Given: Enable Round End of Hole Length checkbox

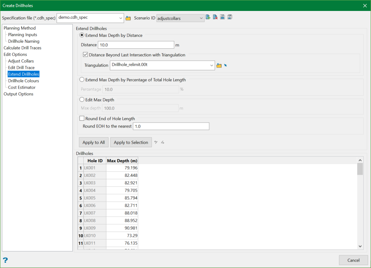Looking at the screenshot, I should coord(82,119).
